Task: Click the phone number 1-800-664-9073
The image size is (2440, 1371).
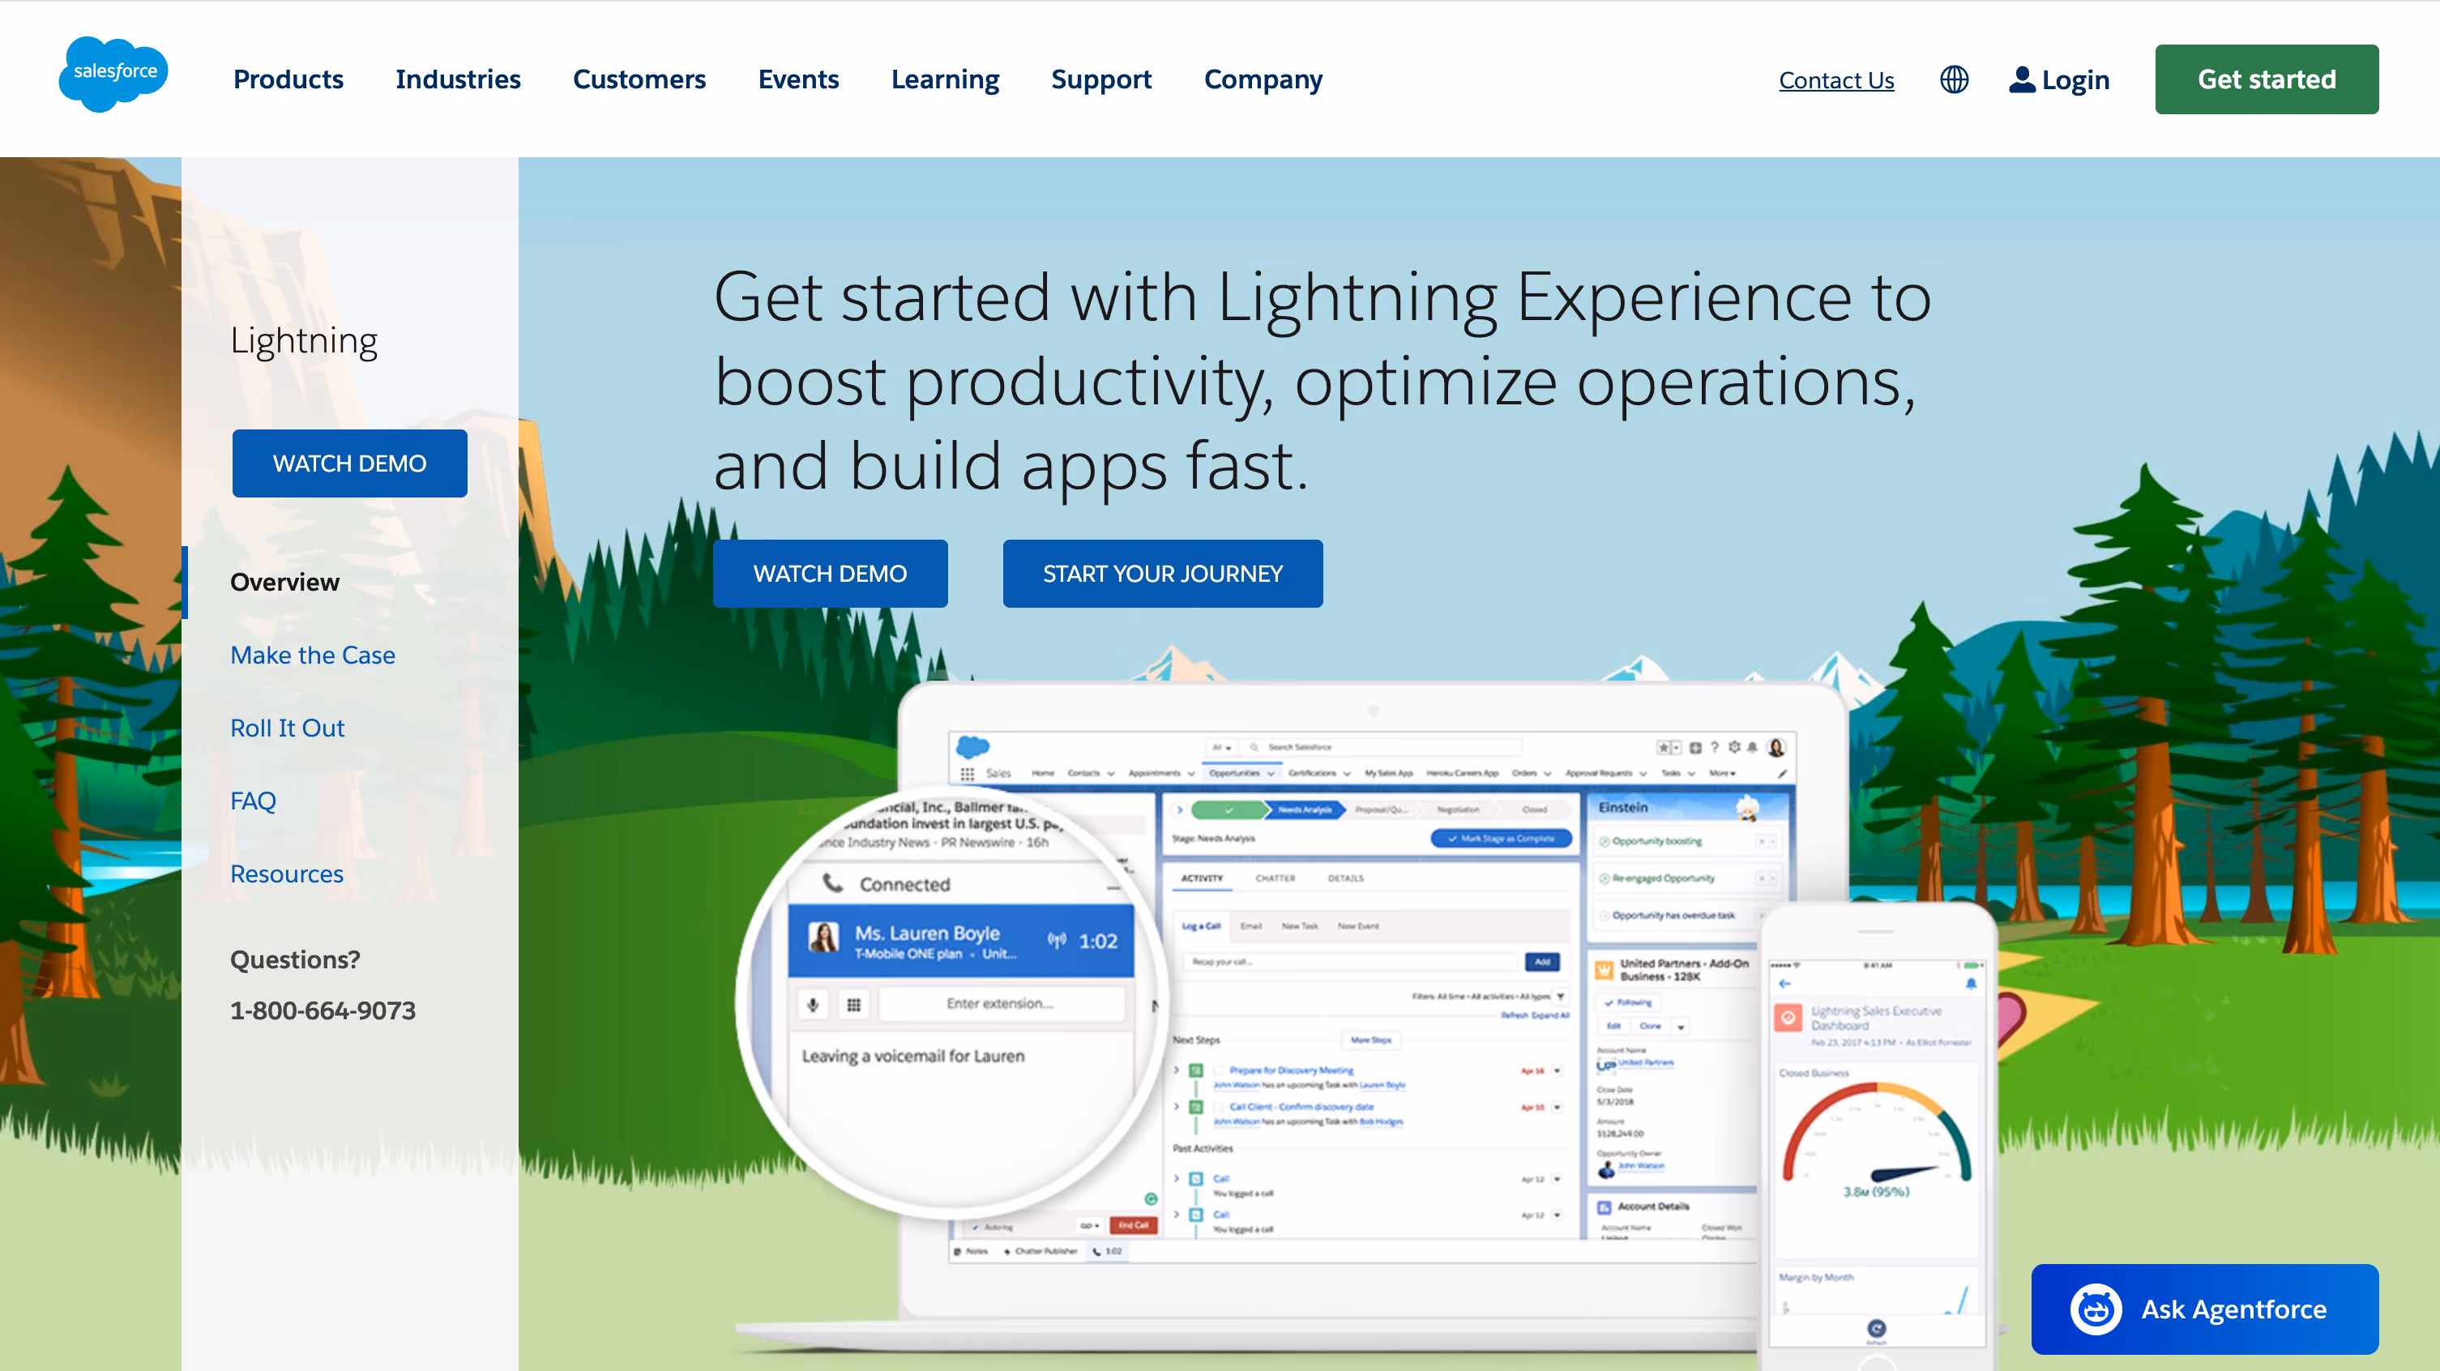Action: click(x=323, y=1011)
